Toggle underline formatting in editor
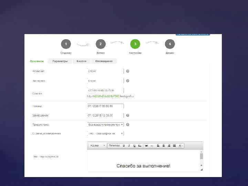 134,146
